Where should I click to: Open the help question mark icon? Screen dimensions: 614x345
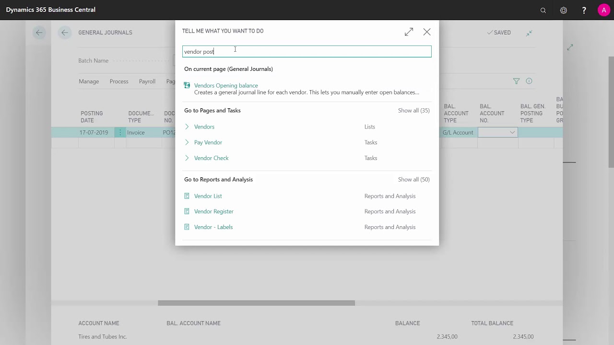584,10
